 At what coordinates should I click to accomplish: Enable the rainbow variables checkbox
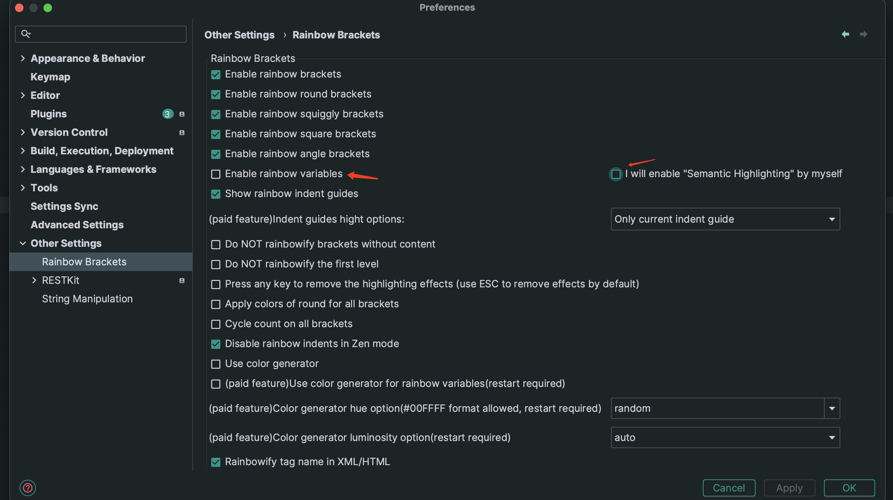click(x=215, y=174)
